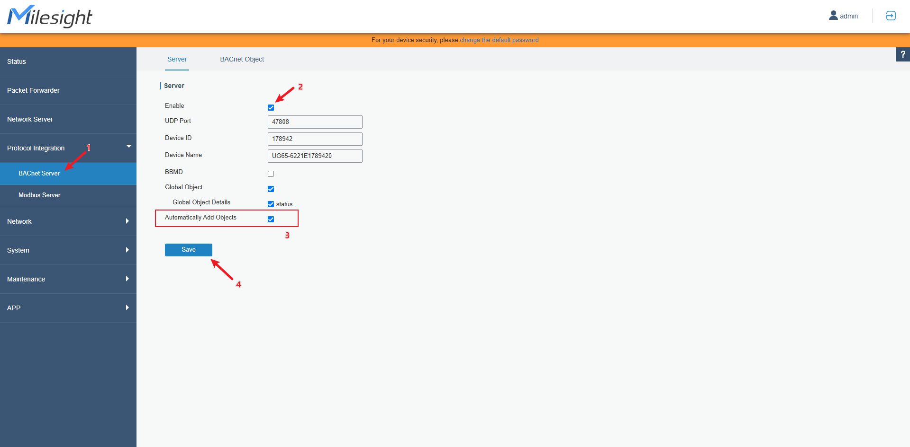Expand the Maintenance menu arrow
Viewport: 910px width, 447px height.
pyautogui.click(x=127, y=279)
